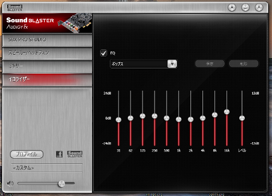Click the 16k band slider knob
Screen dimensions: 272x196
pyautogui.click(x=227, y=112)
